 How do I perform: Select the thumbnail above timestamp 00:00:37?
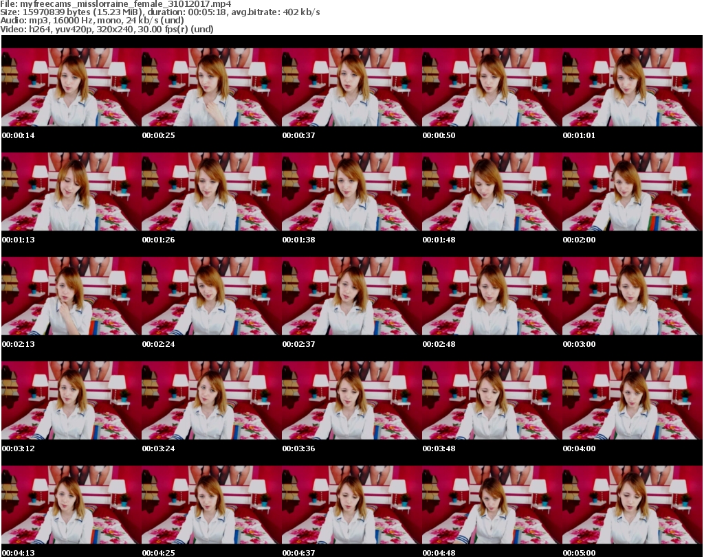click(x=351, y=87)
